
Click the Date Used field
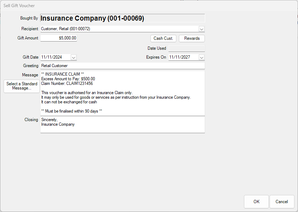[186, 48]
